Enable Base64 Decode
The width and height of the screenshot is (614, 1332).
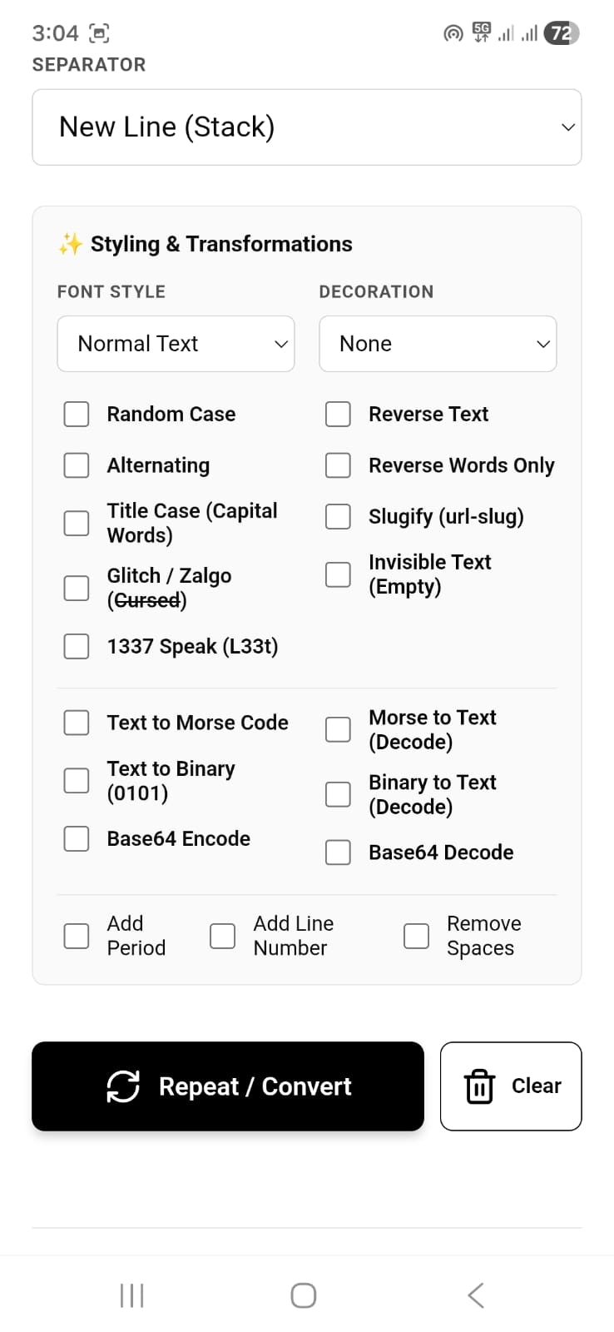tap(338, 852)
